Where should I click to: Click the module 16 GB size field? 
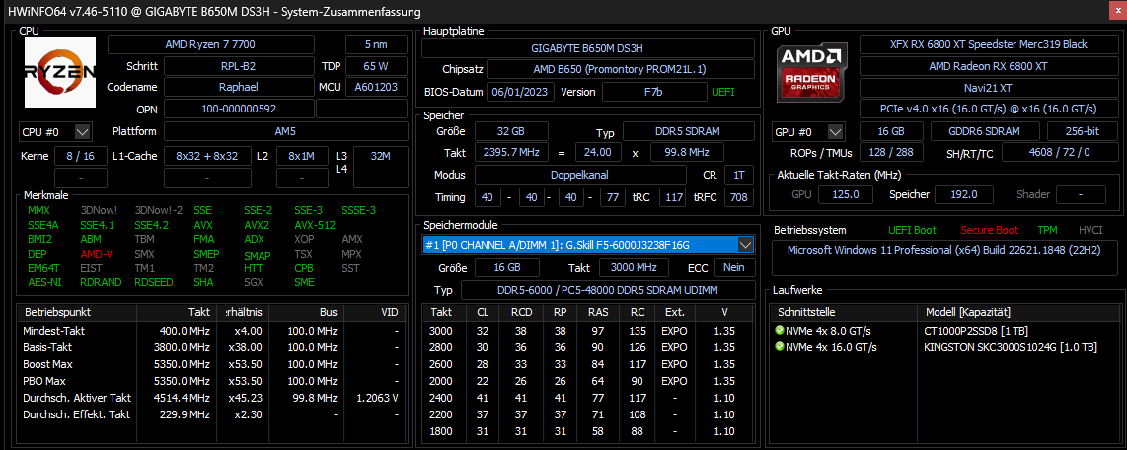[507, 267]
